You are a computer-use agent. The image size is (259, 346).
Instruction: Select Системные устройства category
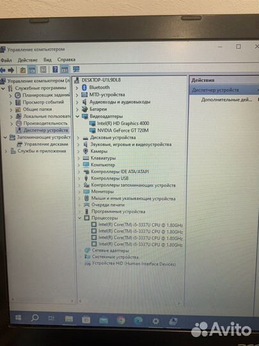point(115,257)
